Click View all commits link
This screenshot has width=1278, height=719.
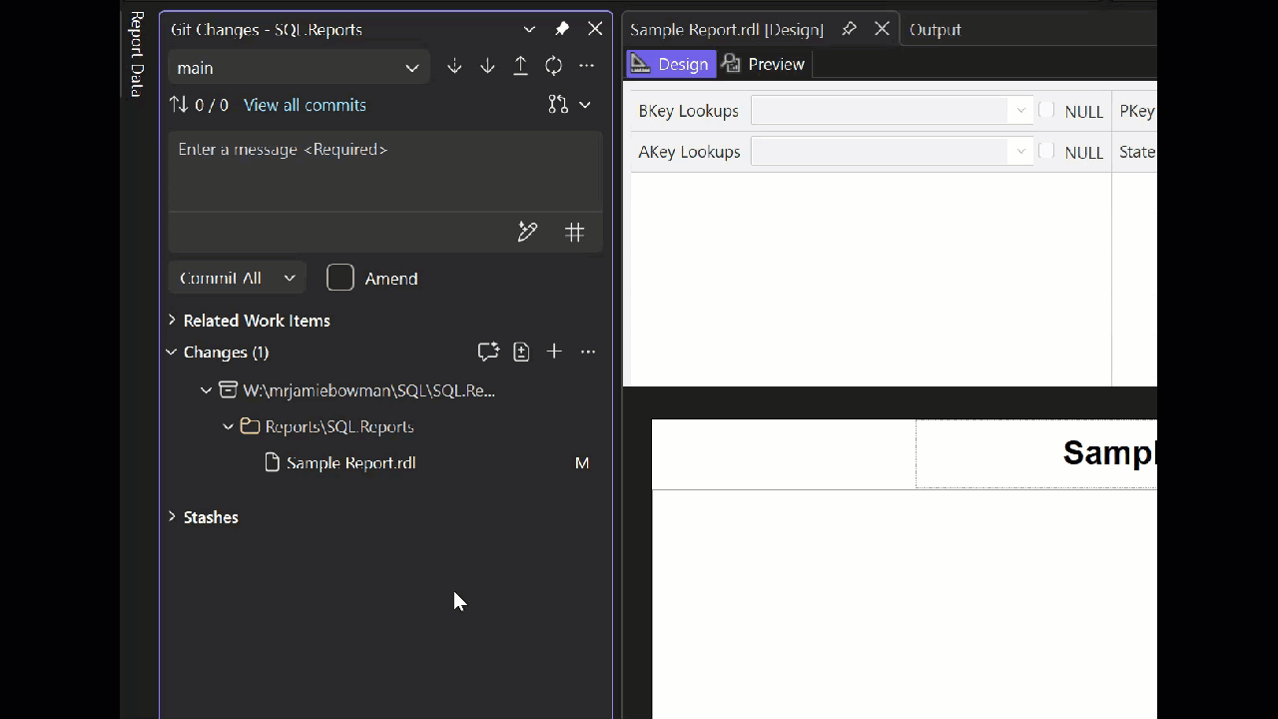tap(305, 105)
